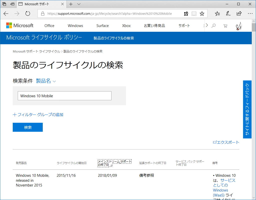Click the Microsoft logo to go home
Screen dimensions: 256x200
pyautogui.click(x=19, y=25)
